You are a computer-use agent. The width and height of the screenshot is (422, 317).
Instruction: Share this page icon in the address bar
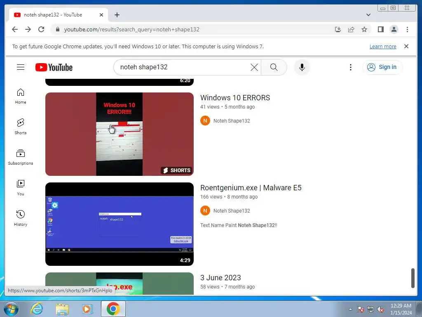[351, 29]
